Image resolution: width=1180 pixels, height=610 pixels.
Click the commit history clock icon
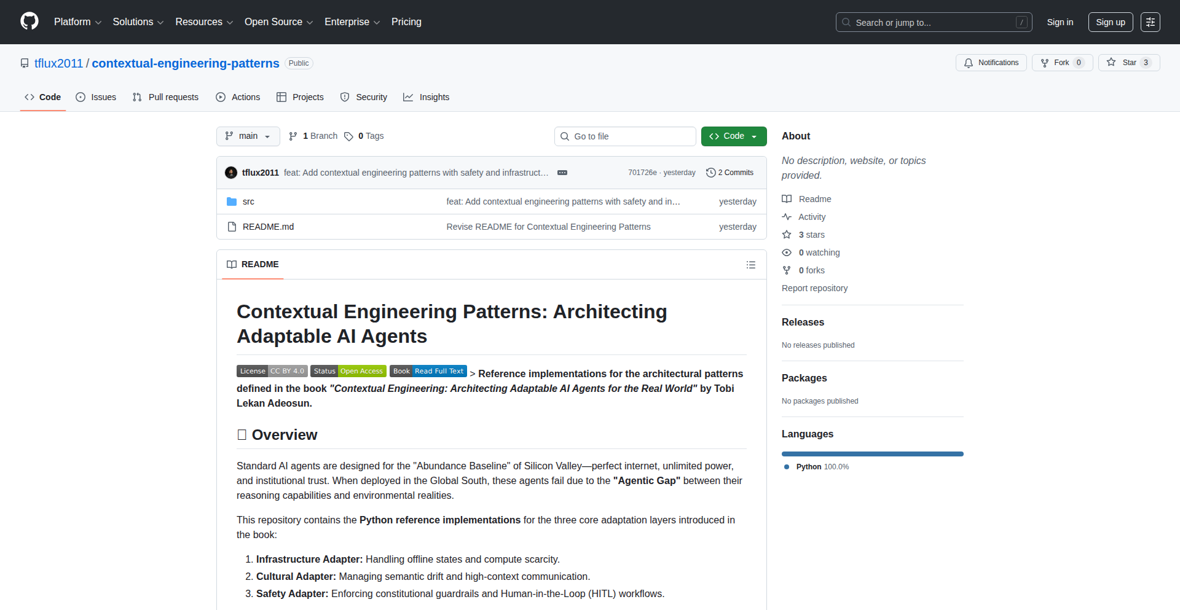tap(711, 173)
